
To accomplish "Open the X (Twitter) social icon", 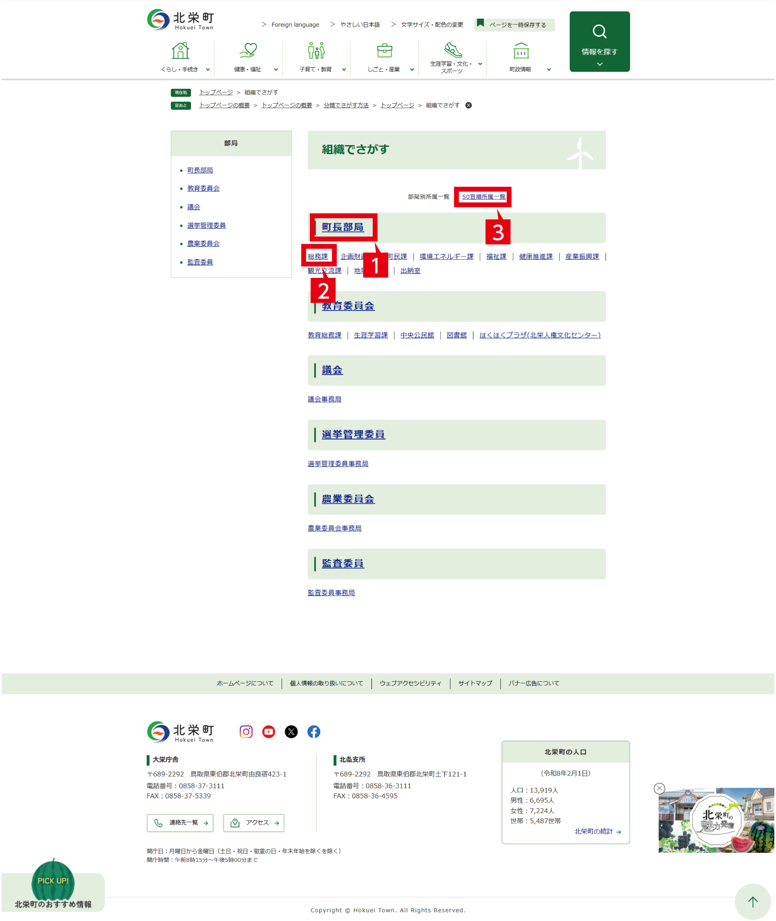I will coord(291,732).
